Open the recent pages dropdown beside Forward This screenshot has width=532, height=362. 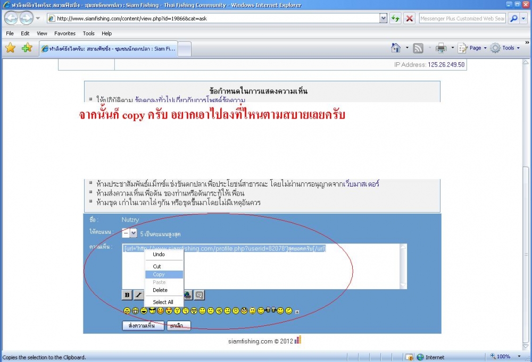pyautogui.click(x=38, y=18)
